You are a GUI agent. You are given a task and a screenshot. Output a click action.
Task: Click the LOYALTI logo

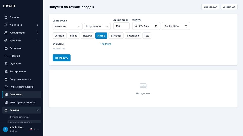point(9,6)
